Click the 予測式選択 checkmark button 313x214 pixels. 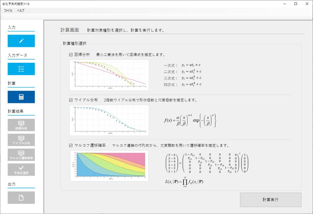(21, 169)
